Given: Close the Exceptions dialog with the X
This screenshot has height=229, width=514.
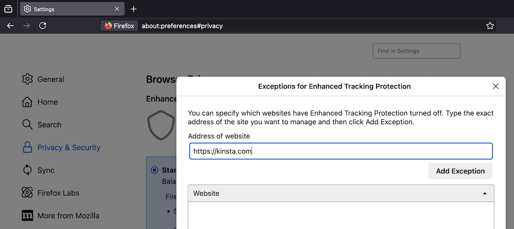Looking at the screenshot, I should (496, 86).
